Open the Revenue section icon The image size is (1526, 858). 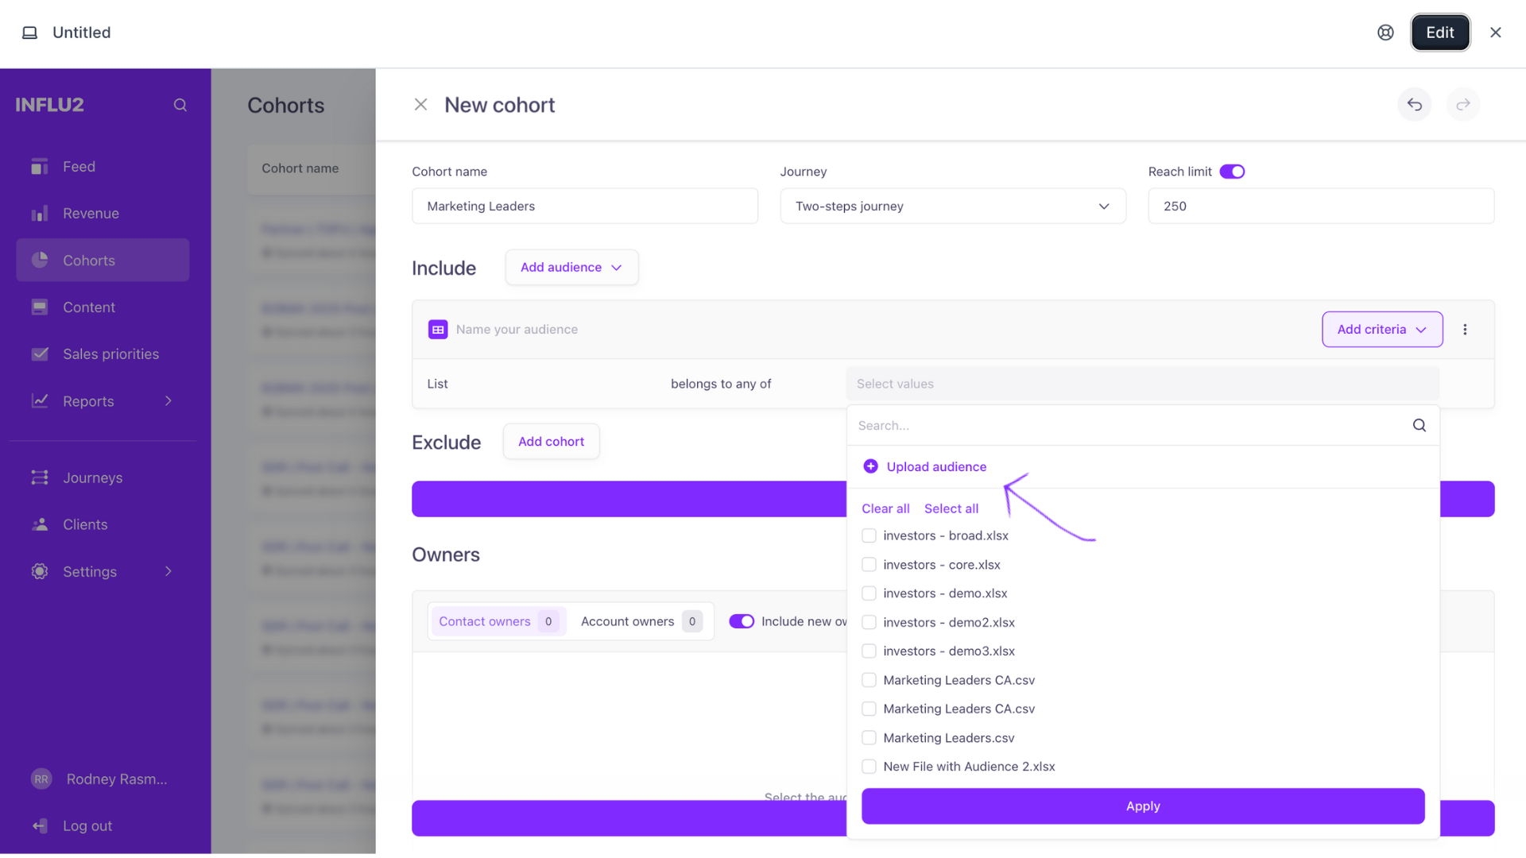40,214
